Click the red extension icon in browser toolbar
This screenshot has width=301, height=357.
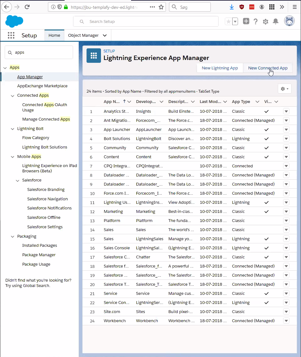click(x=252, y=7)
